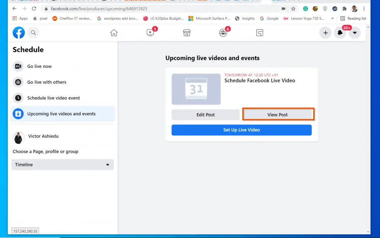Click the blue iP extension icon
Screen dimensions: 380x238
(x=335, y=9)
